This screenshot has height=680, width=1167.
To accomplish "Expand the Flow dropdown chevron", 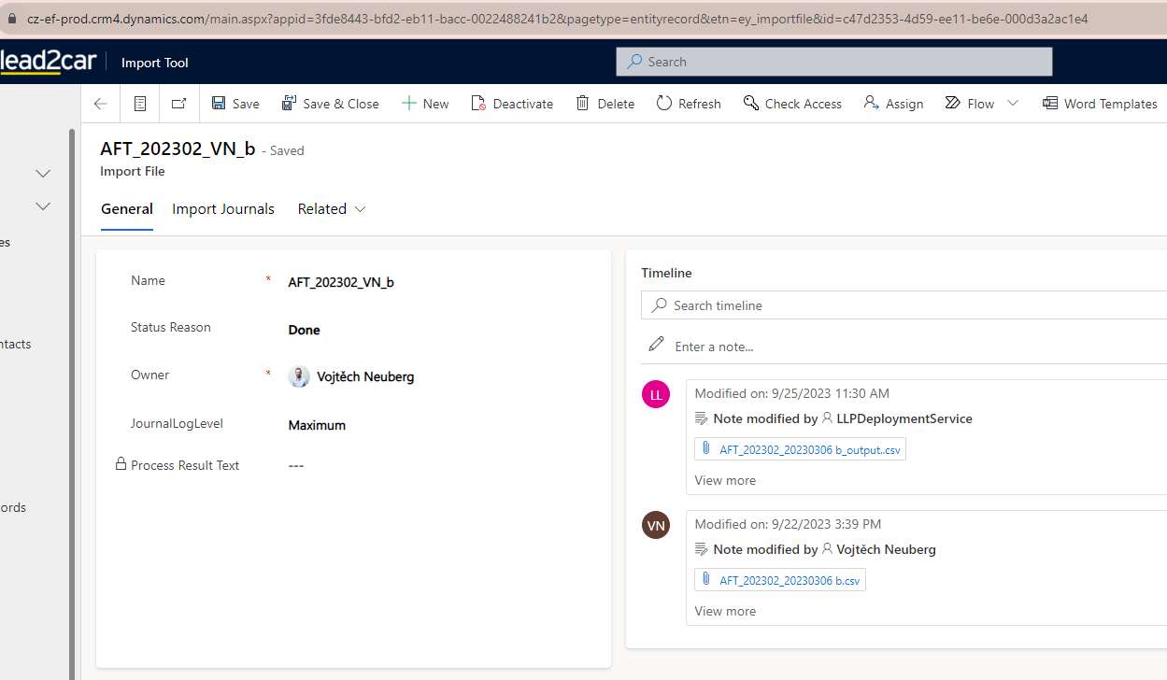I will pos(1013,104).
